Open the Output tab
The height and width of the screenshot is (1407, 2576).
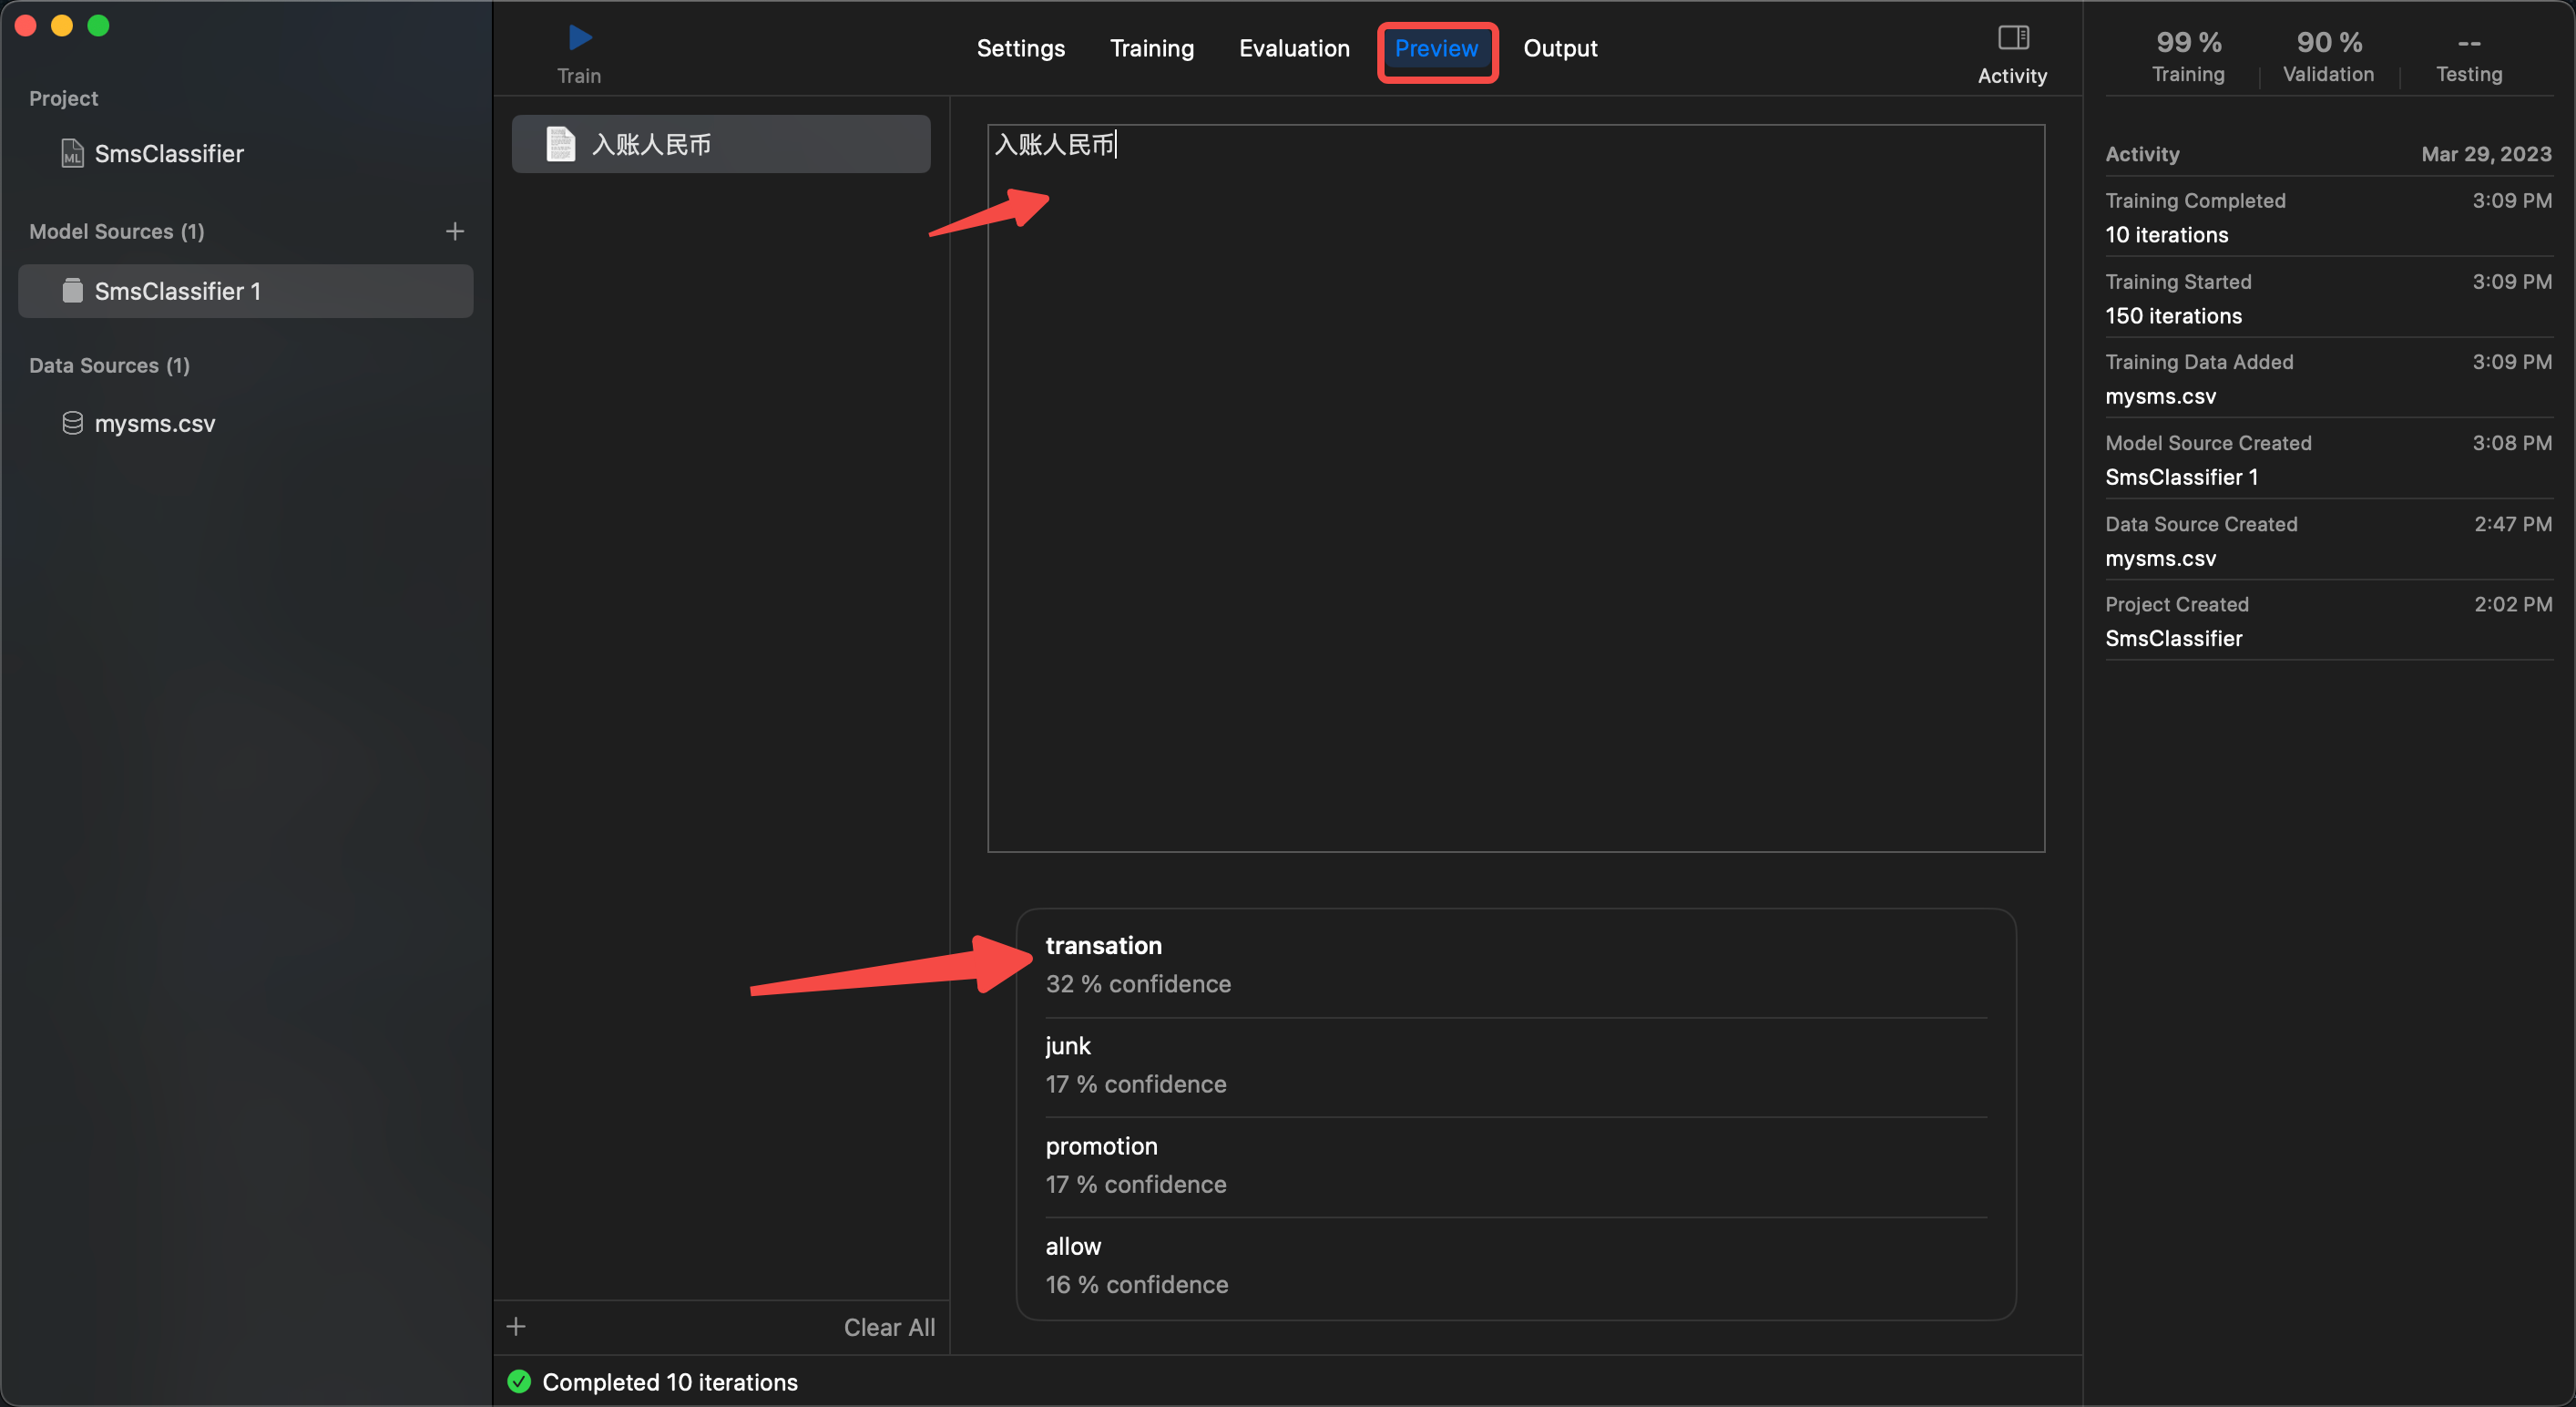tap(1559, 48)
